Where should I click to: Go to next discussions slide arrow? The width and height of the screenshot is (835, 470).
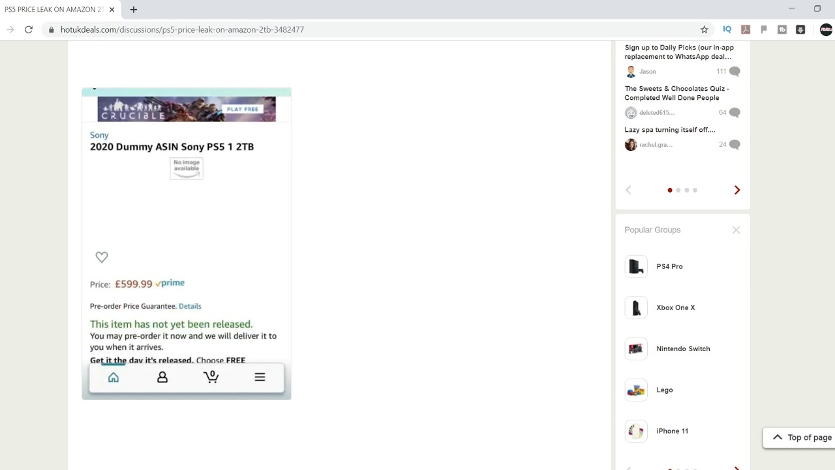[737, 190]
